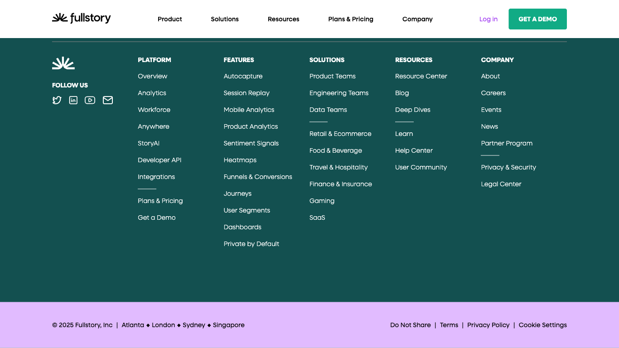The image size is (619, 348).
Task: Open the Anywhere link
Action: (154, 126)
